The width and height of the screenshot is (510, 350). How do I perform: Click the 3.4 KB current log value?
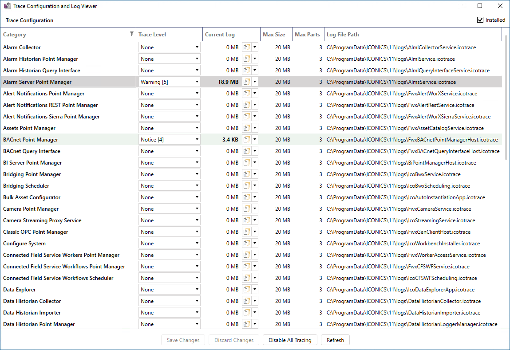230,140
